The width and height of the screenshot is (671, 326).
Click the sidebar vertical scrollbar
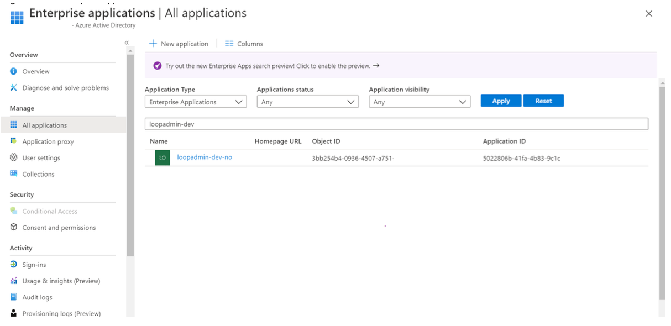tap(130, 155)
